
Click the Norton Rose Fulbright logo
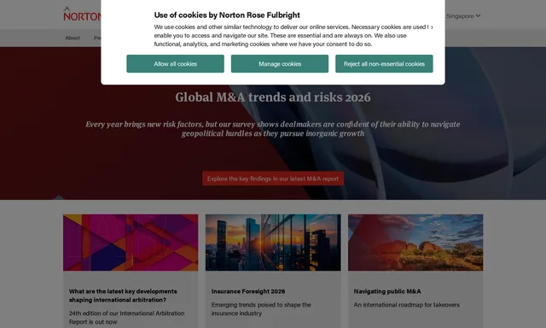tap(82, 15)
